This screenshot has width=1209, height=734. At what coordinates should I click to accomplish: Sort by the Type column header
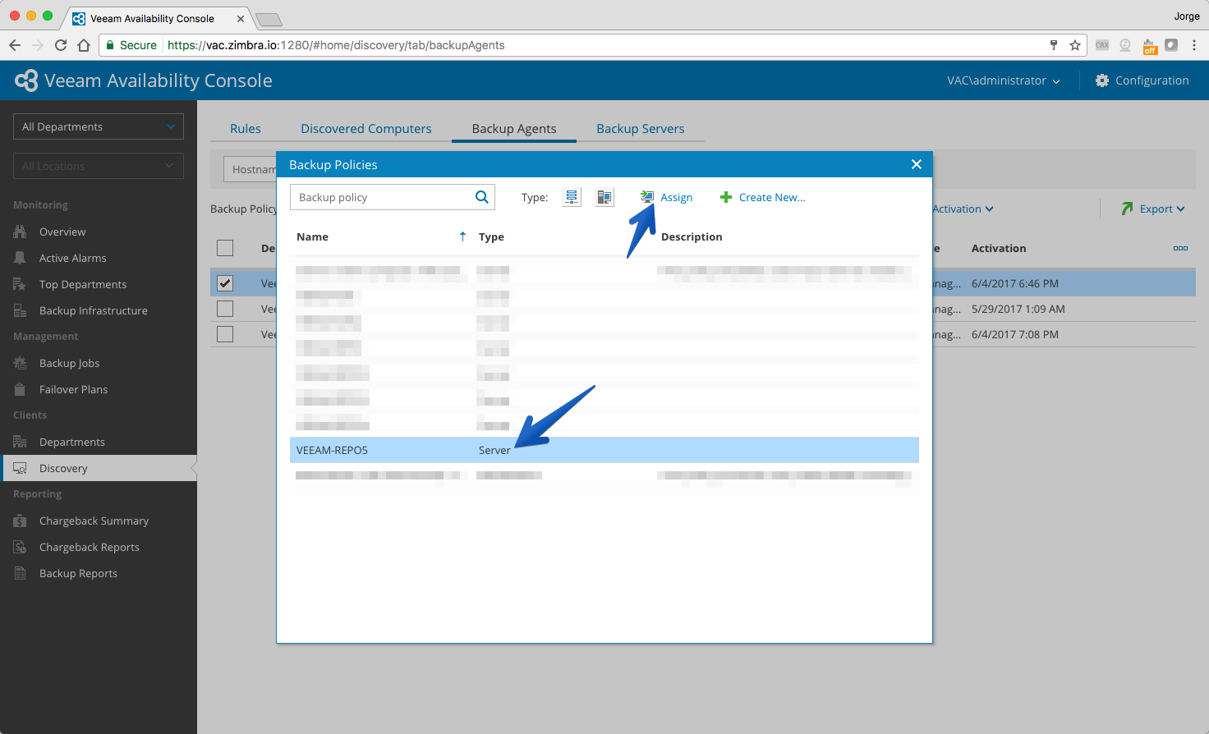491,236
